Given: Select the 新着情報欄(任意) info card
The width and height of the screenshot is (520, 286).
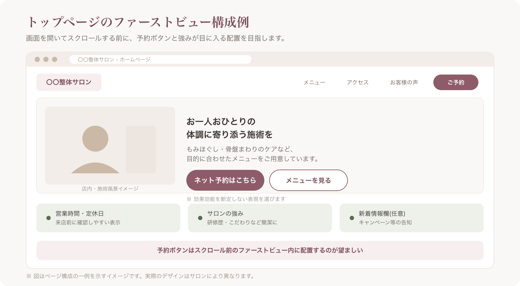Looking at the screenshot, I should pos(412,218).
